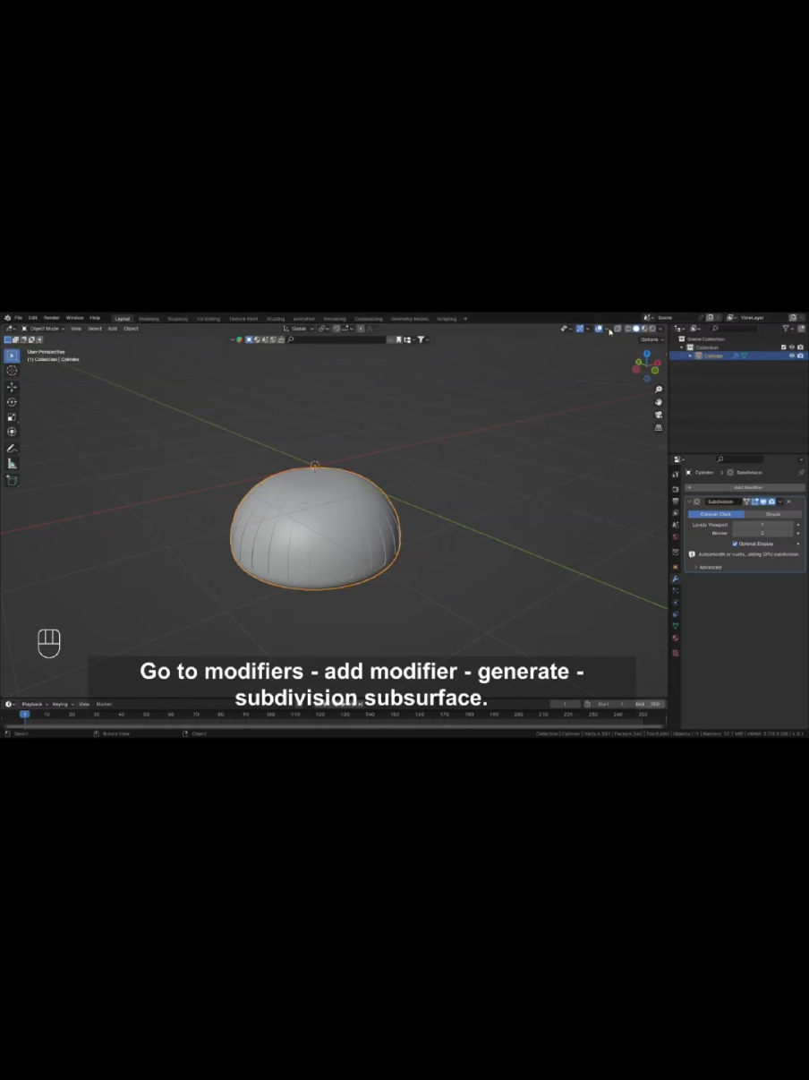Select the Catmull-Clark subdivision type

tap(716, 514)
